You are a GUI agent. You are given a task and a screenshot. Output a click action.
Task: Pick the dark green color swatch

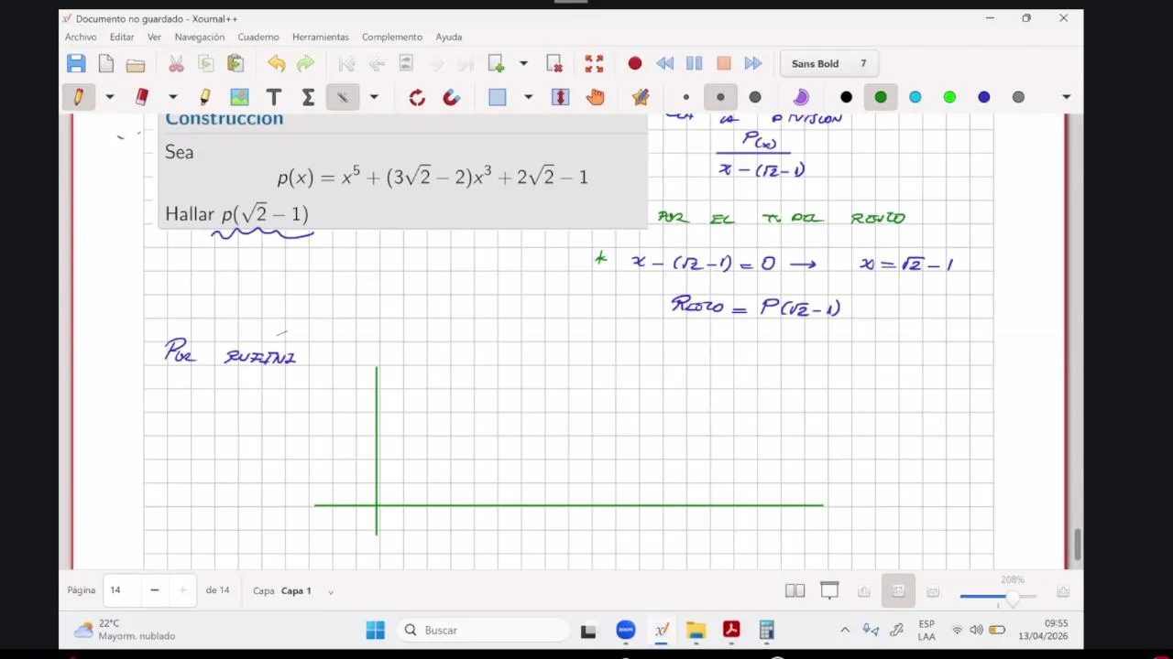[881, 97]
